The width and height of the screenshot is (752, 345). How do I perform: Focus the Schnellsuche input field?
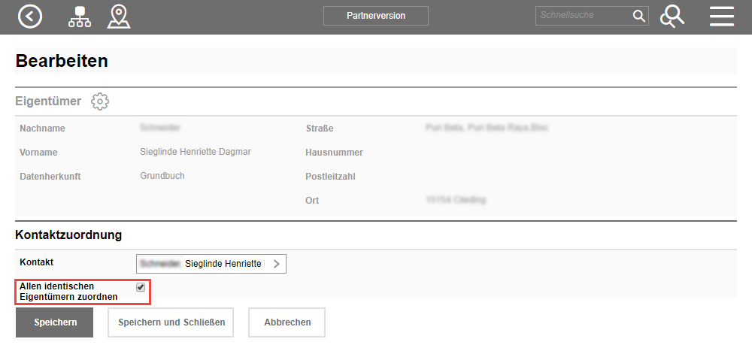pos(583,16)
